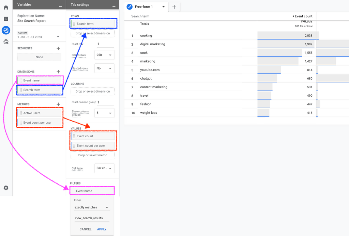Open the Show rows dropdown
The image size is (349, 236).
tap(104, 55)
